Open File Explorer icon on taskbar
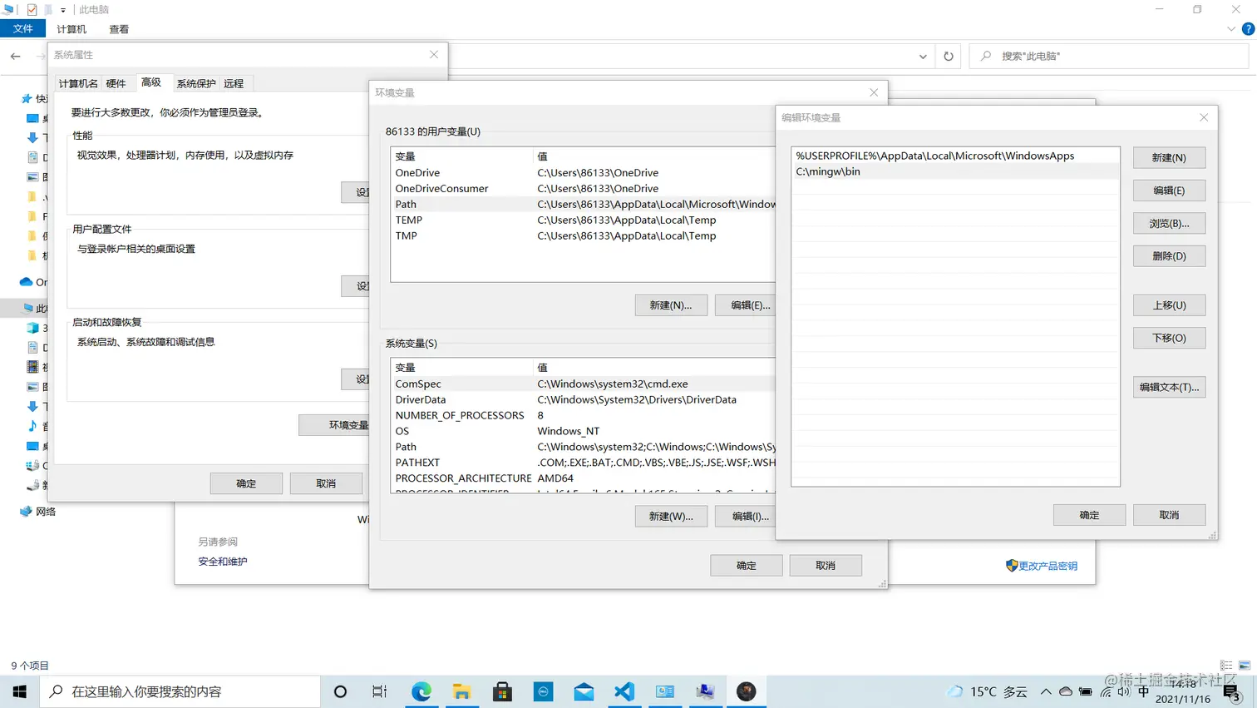Image resolution: width=1257 pixels, height=708 pixels. point(461,691)
